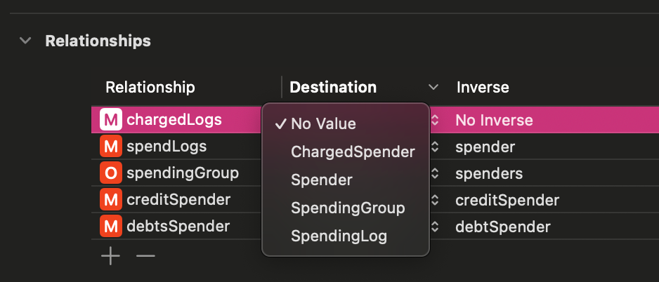Pick SpendingGroup as destination
Screen dimensions: 659x282
coord(348,208)
